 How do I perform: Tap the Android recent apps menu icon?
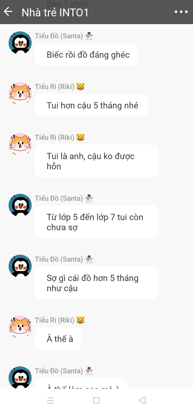pyautogui.click(x=50, y=400)
